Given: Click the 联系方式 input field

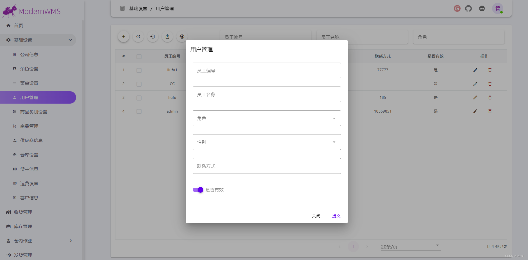Looking at the screenshot, I should (x=266, y=166).
